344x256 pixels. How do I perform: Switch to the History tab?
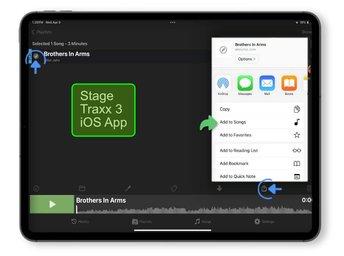(80, 221)
